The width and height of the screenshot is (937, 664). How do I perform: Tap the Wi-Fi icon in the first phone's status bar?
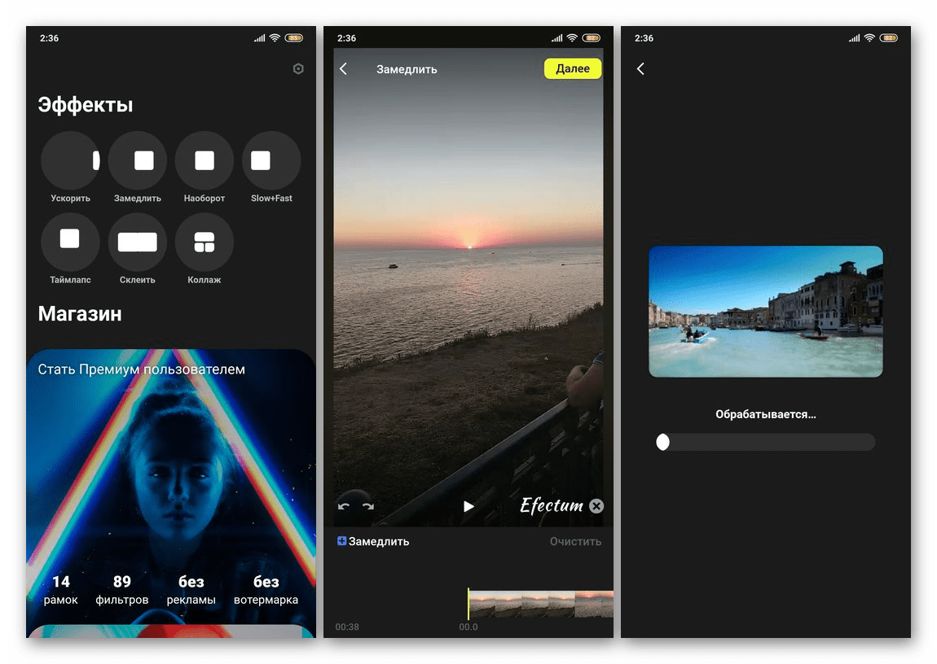point(275,37)
